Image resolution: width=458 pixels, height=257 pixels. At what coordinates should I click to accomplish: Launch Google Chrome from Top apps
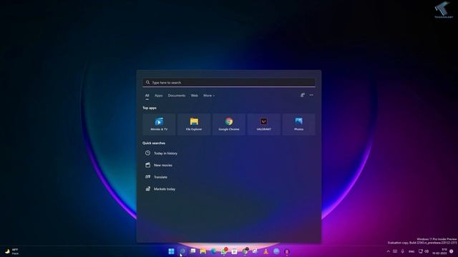229,124
